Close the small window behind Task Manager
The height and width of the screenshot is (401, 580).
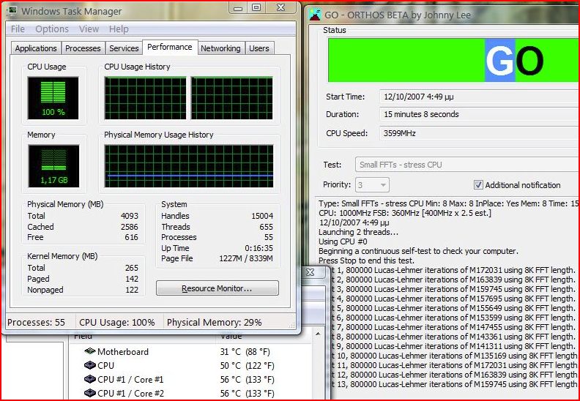(x=311, y=272)
